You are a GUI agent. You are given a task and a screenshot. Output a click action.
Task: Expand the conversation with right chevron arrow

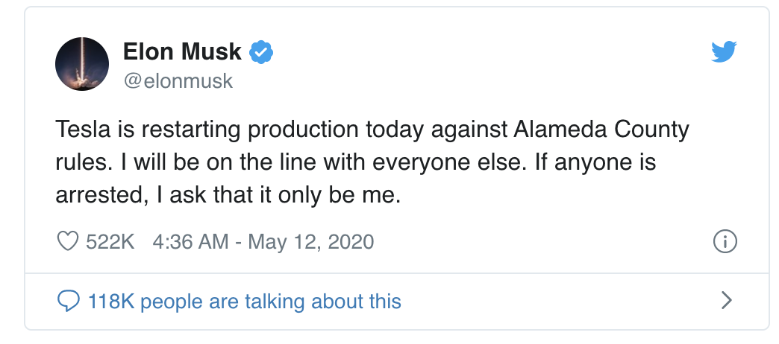point(726,301)
